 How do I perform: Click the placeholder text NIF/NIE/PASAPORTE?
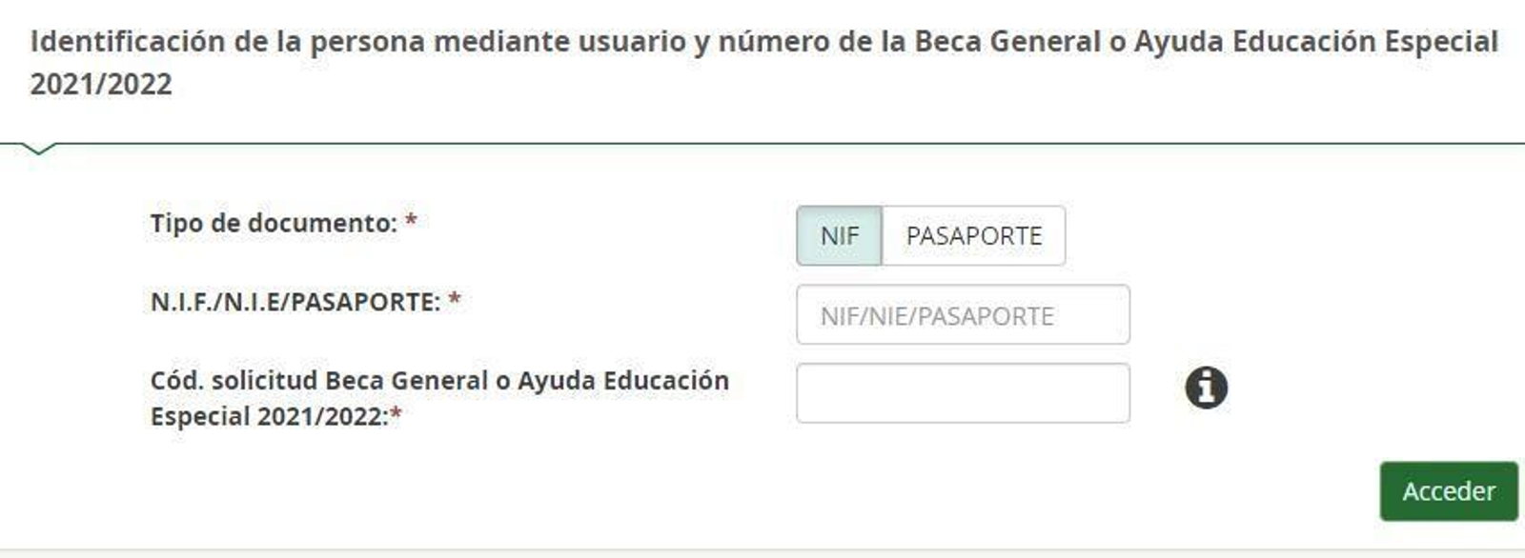pyautogui.click(x=934, y=314)
